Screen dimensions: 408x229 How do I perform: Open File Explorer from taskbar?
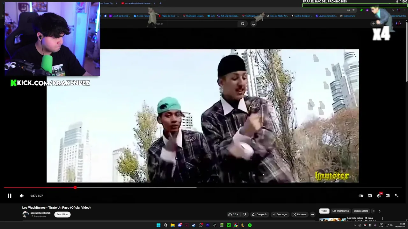pyautogui.click(x=172, y=225)
